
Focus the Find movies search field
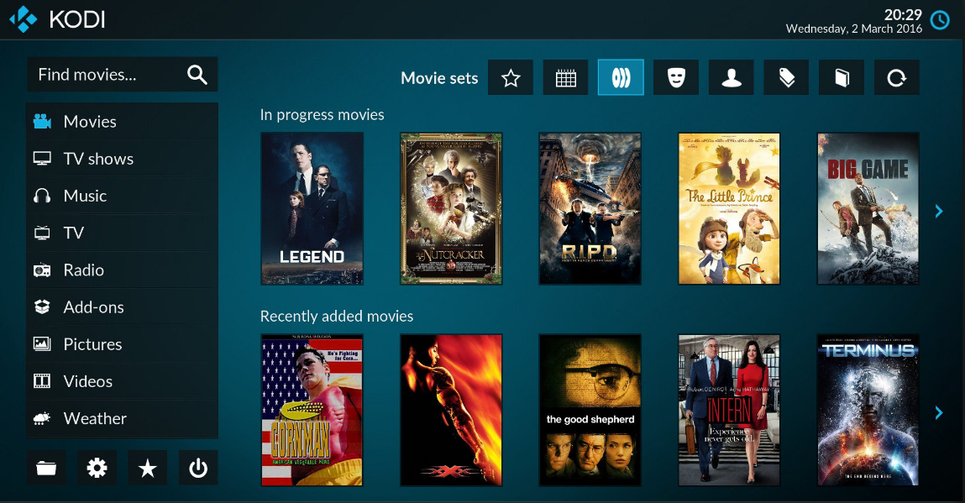tap(123, 75)
